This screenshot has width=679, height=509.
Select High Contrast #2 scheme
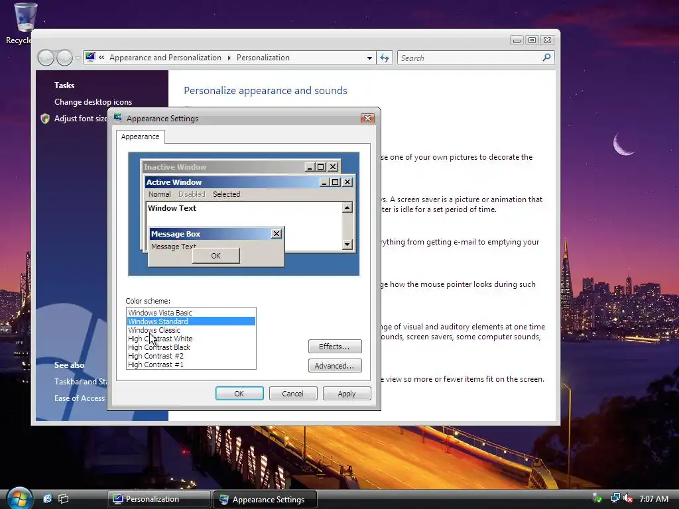pyautogui.click(x=191, y=356)
